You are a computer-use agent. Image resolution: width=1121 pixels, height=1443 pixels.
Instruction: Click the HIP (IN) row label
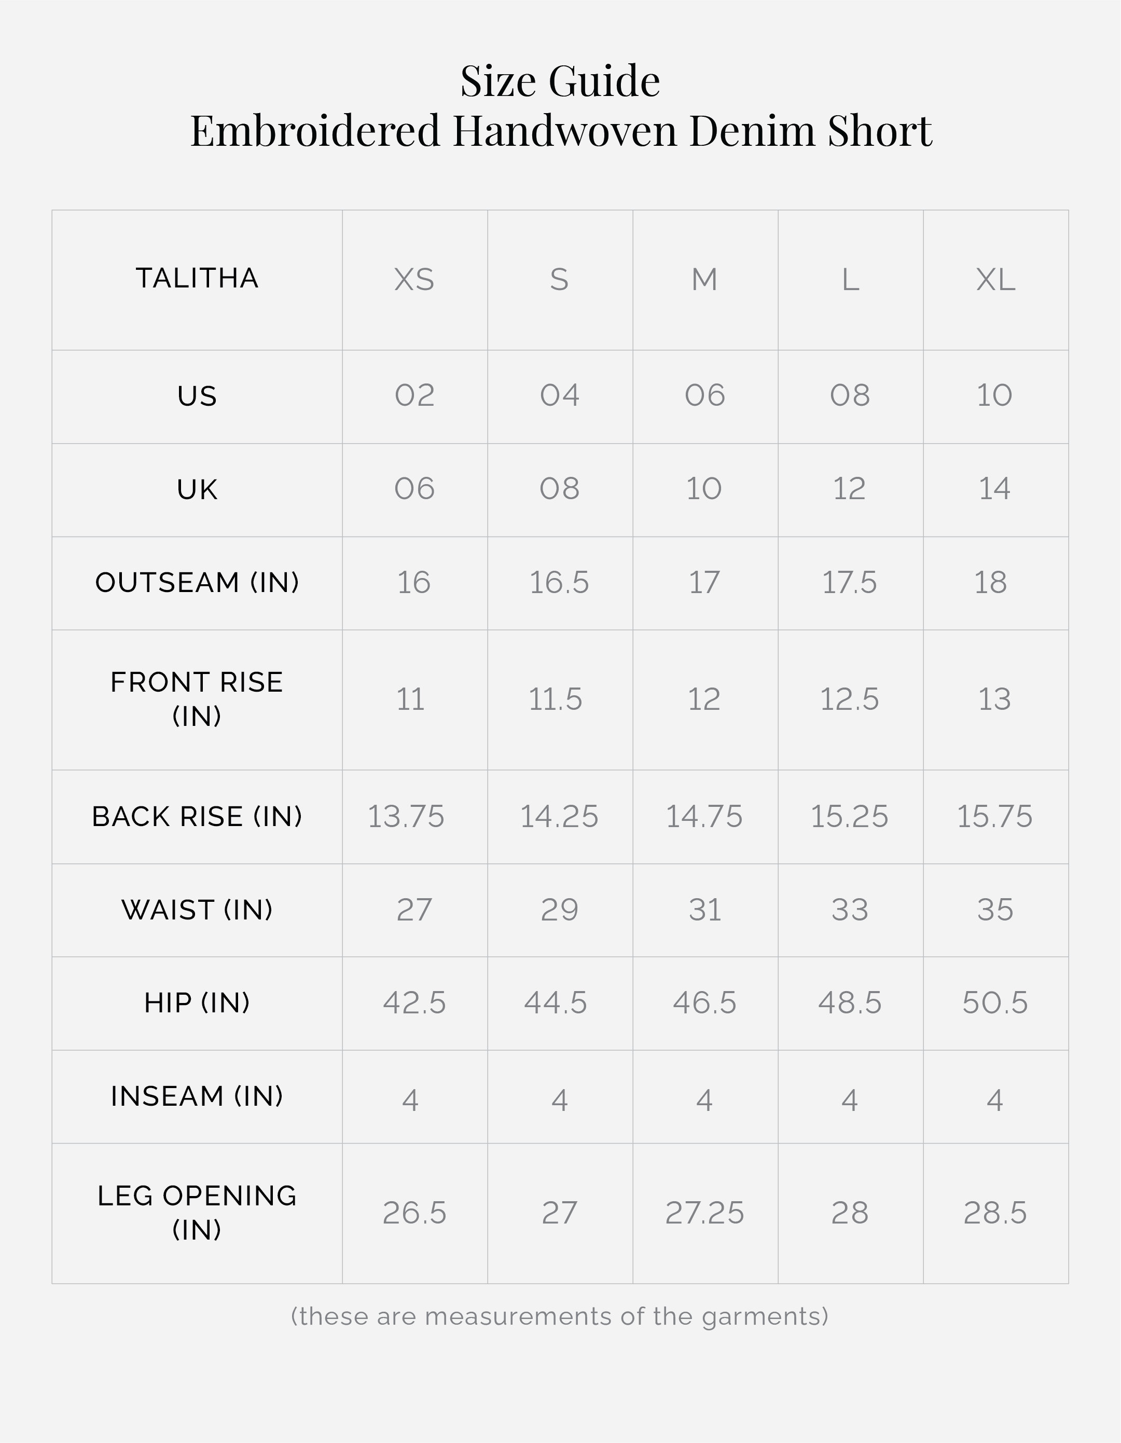197,1003
